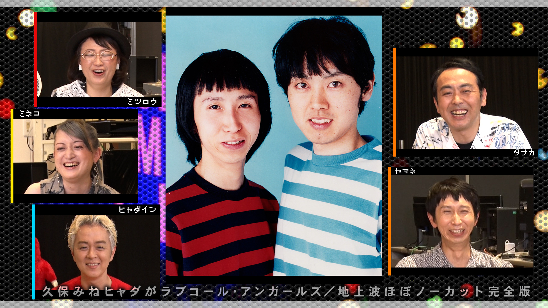Click the ヒャダイン name label
The image size is (548, 308).
coord(137,210)
